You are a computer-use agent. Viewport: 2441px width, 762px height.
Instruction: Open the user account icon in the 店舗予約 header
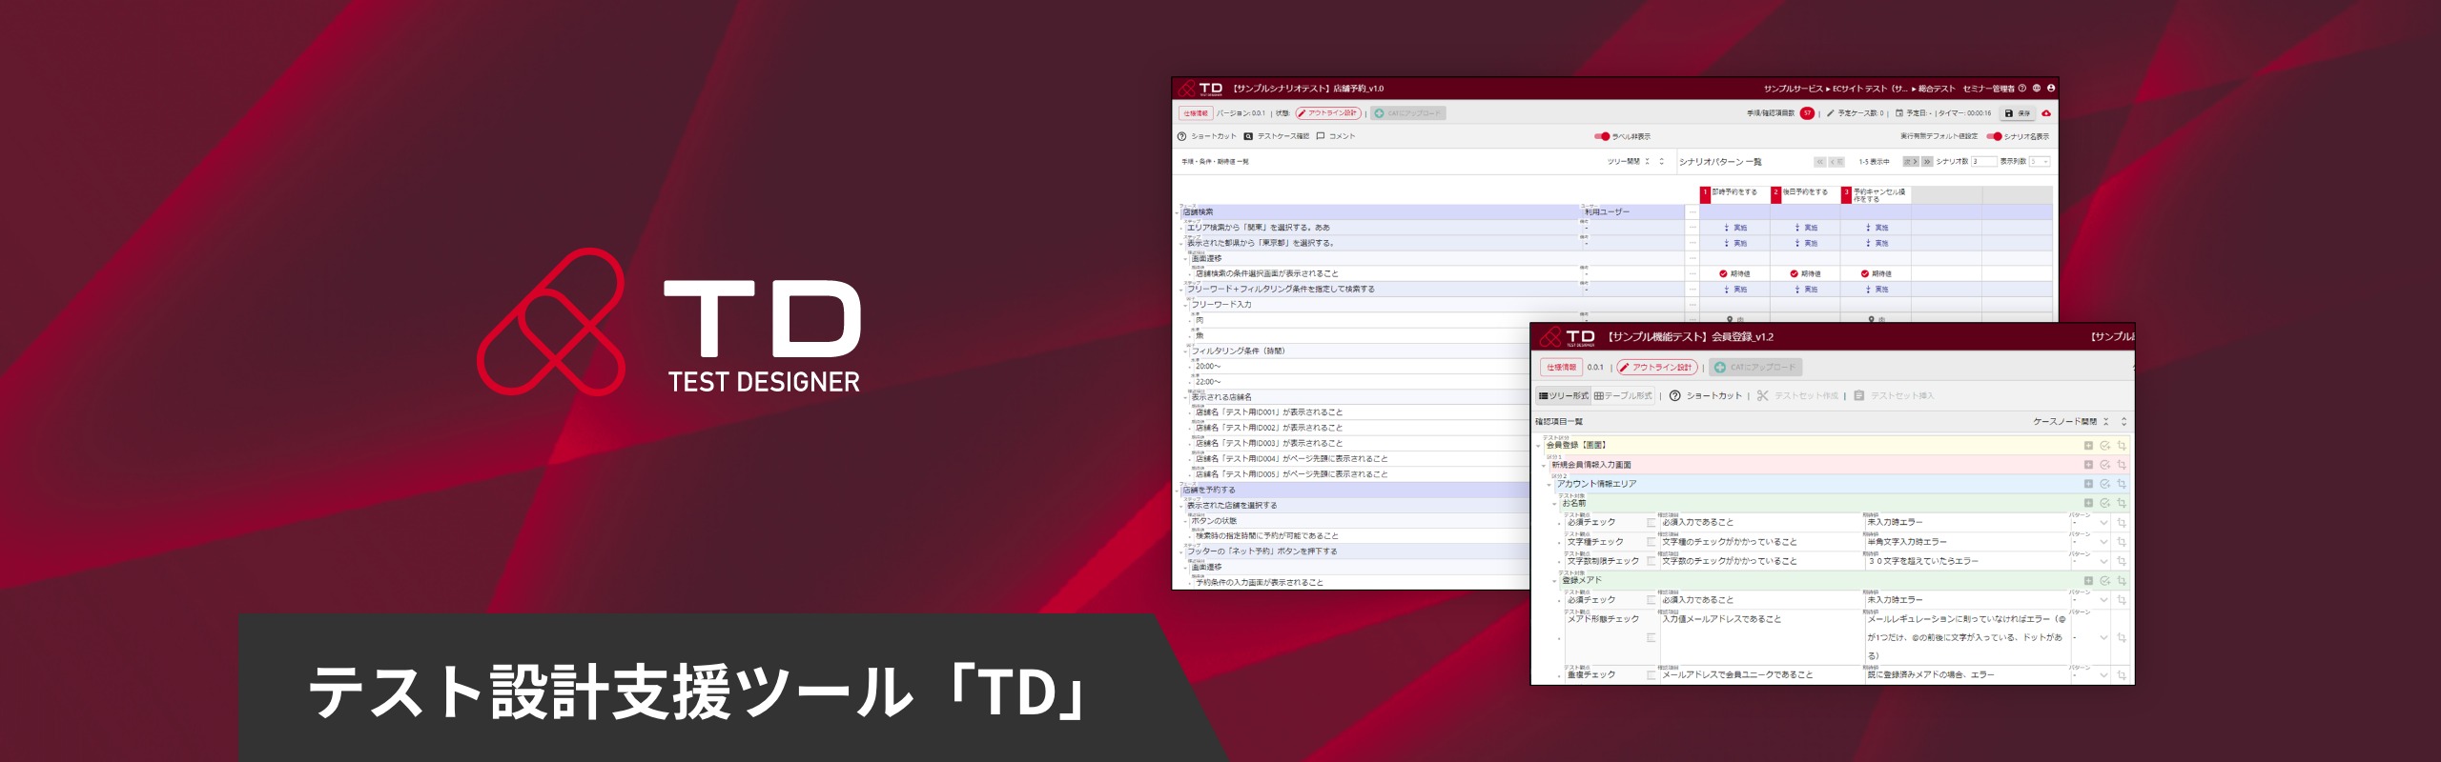2051,89
